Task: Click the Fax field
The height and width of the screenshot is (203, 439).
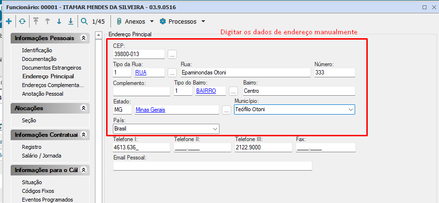Action: (326, 147)
